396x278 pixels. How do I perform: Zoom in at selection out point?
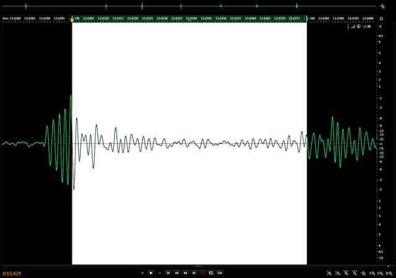tap(381, 273)
